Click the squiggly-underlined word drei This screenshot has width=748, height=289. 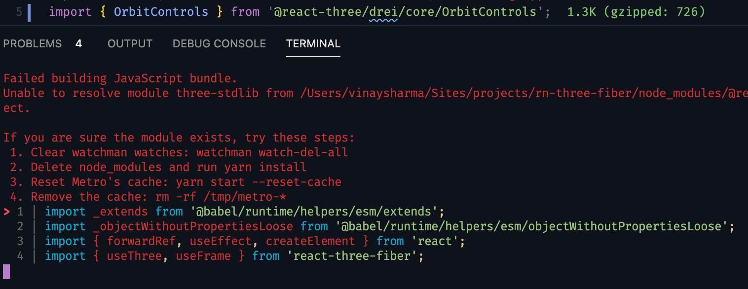click(382, 11)
